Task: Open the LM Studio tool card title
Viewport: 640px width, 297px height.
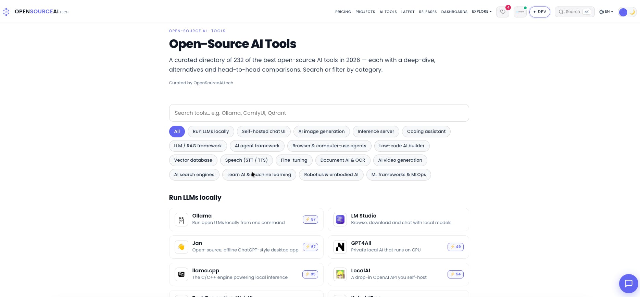Action: 364,216
